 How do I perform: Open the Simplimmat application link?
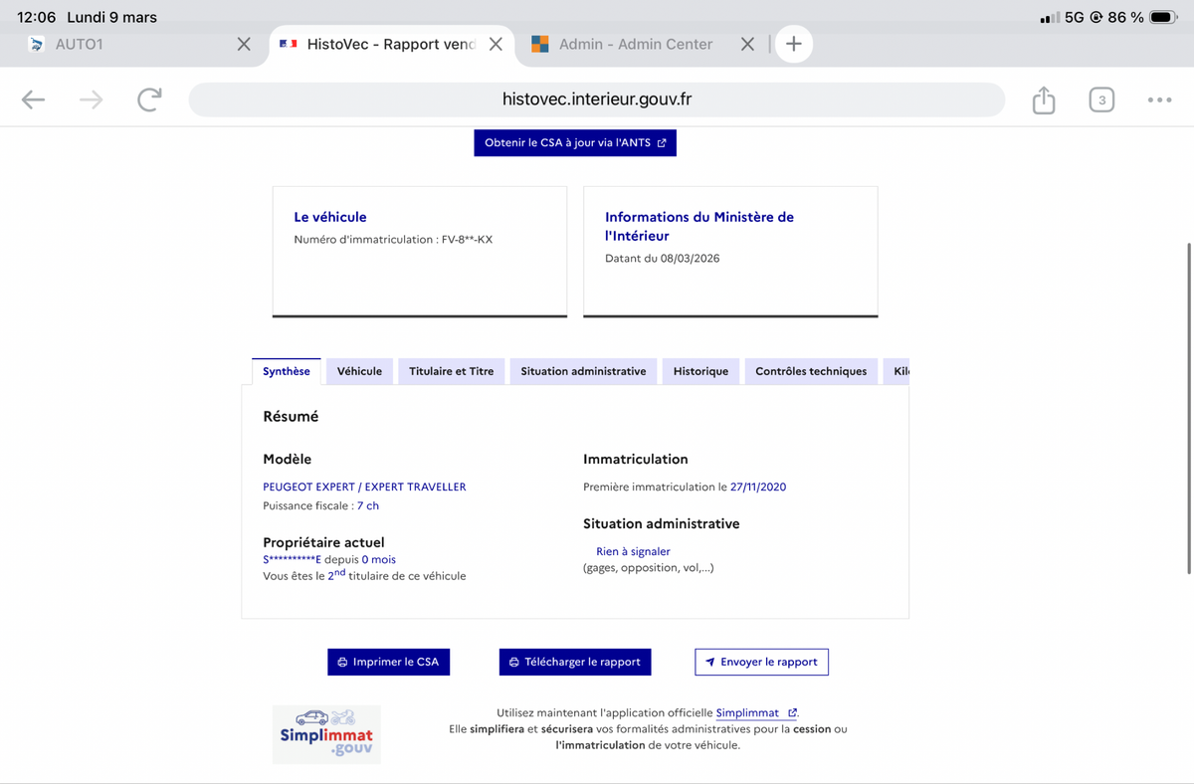[x=756, y=712]
